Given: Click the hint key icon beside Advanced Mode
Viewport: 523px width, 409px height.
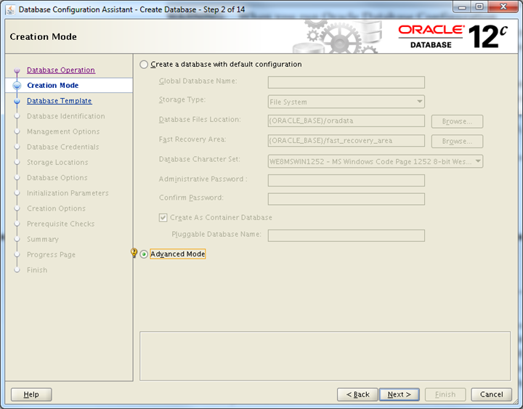Looking at the screenshot, I should [134, 253].
